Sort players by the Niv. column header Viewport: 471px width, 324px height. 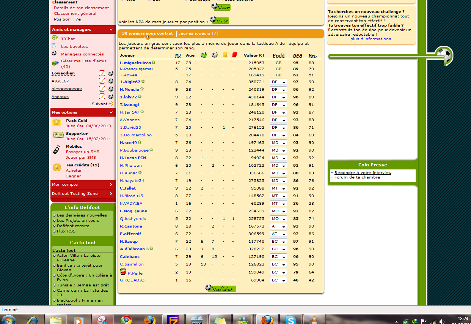[313, 55]
